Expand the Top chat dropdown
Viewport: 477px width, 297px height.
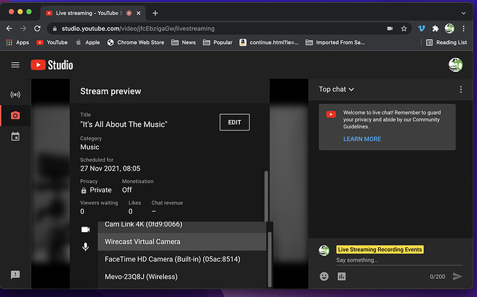[336, 89]
